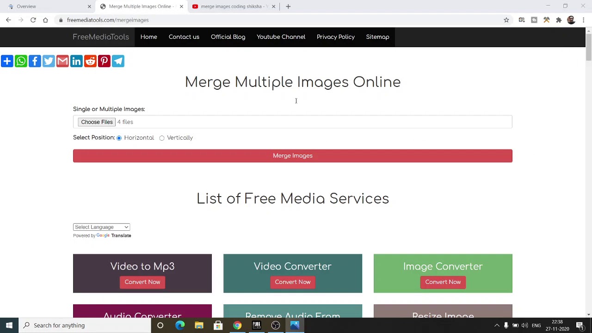Click the red Merge Images button
The width and height of the screenshot is (592, 333).
point(292,156)
